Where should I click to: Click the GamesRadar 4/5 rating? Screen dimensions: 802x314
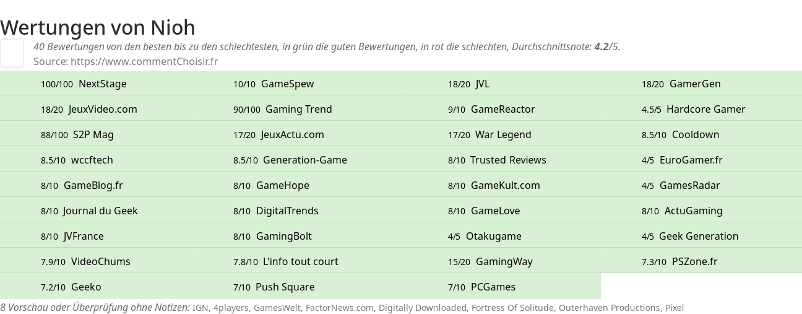point(681,185)
